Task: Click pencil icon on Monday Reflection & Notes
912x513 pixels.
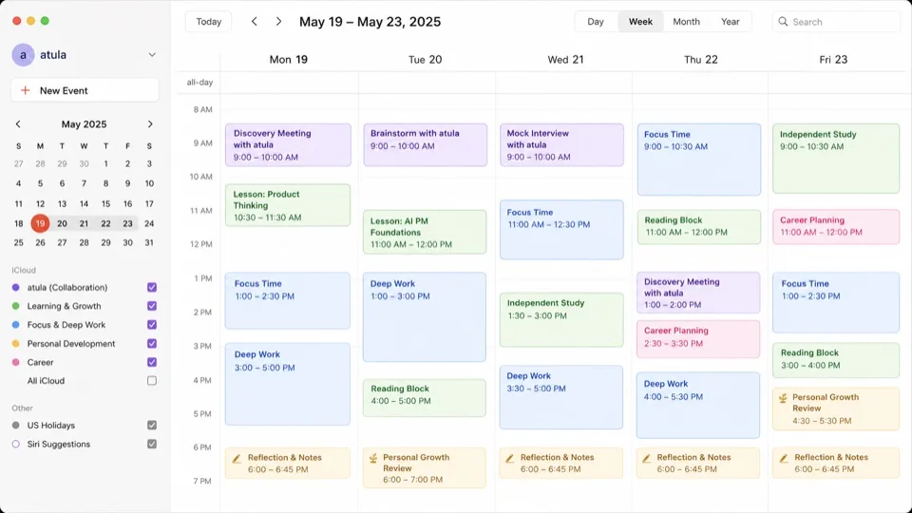Action: click(237, 458)
